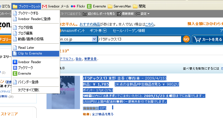The height and width of the screenshot is (118, 223).
Task: Open the Flickr bookmark
Action: [78, 6]
